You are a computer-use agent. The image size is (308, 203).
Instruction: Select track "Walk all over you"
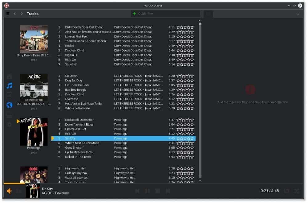click(77, 178)
